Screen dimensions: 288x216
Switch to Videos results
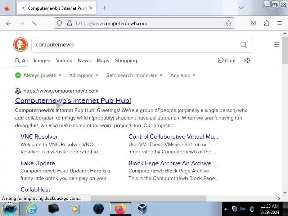coord(64,60)
